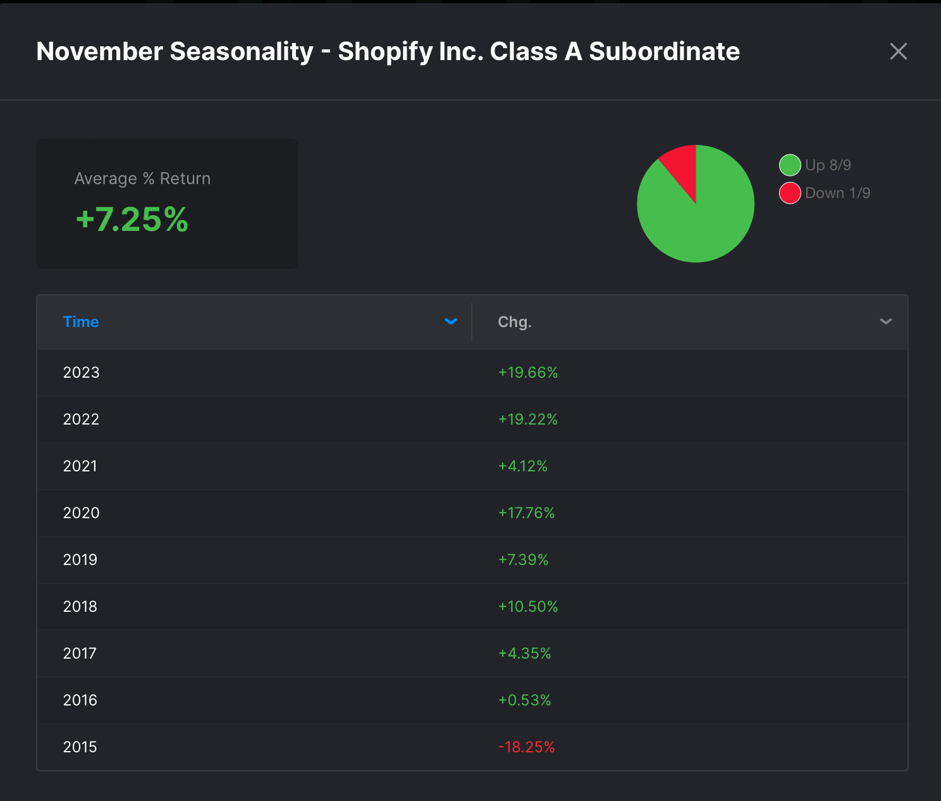941x801 pixels.
Task: Click the green Up 8/9 legend dot
Action: [x=790, y=165]
